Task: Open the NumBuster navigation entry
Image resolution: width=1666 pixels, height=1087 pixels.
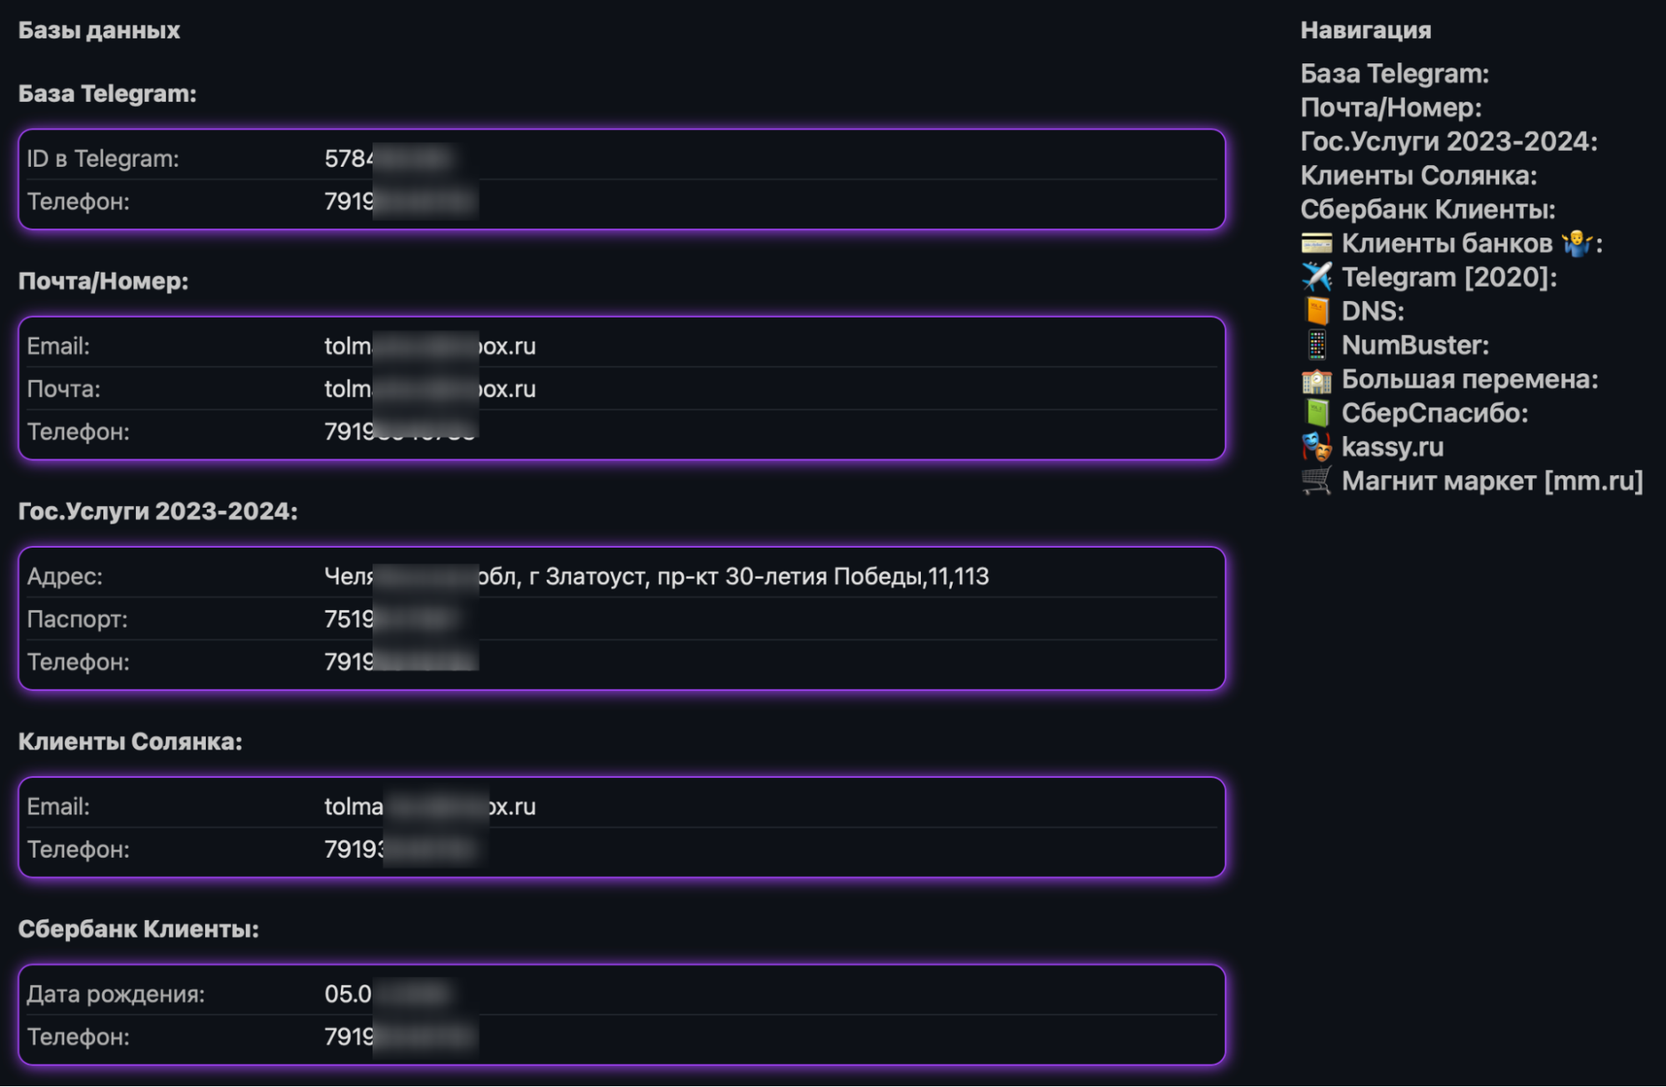Action: pos(1414,345)
